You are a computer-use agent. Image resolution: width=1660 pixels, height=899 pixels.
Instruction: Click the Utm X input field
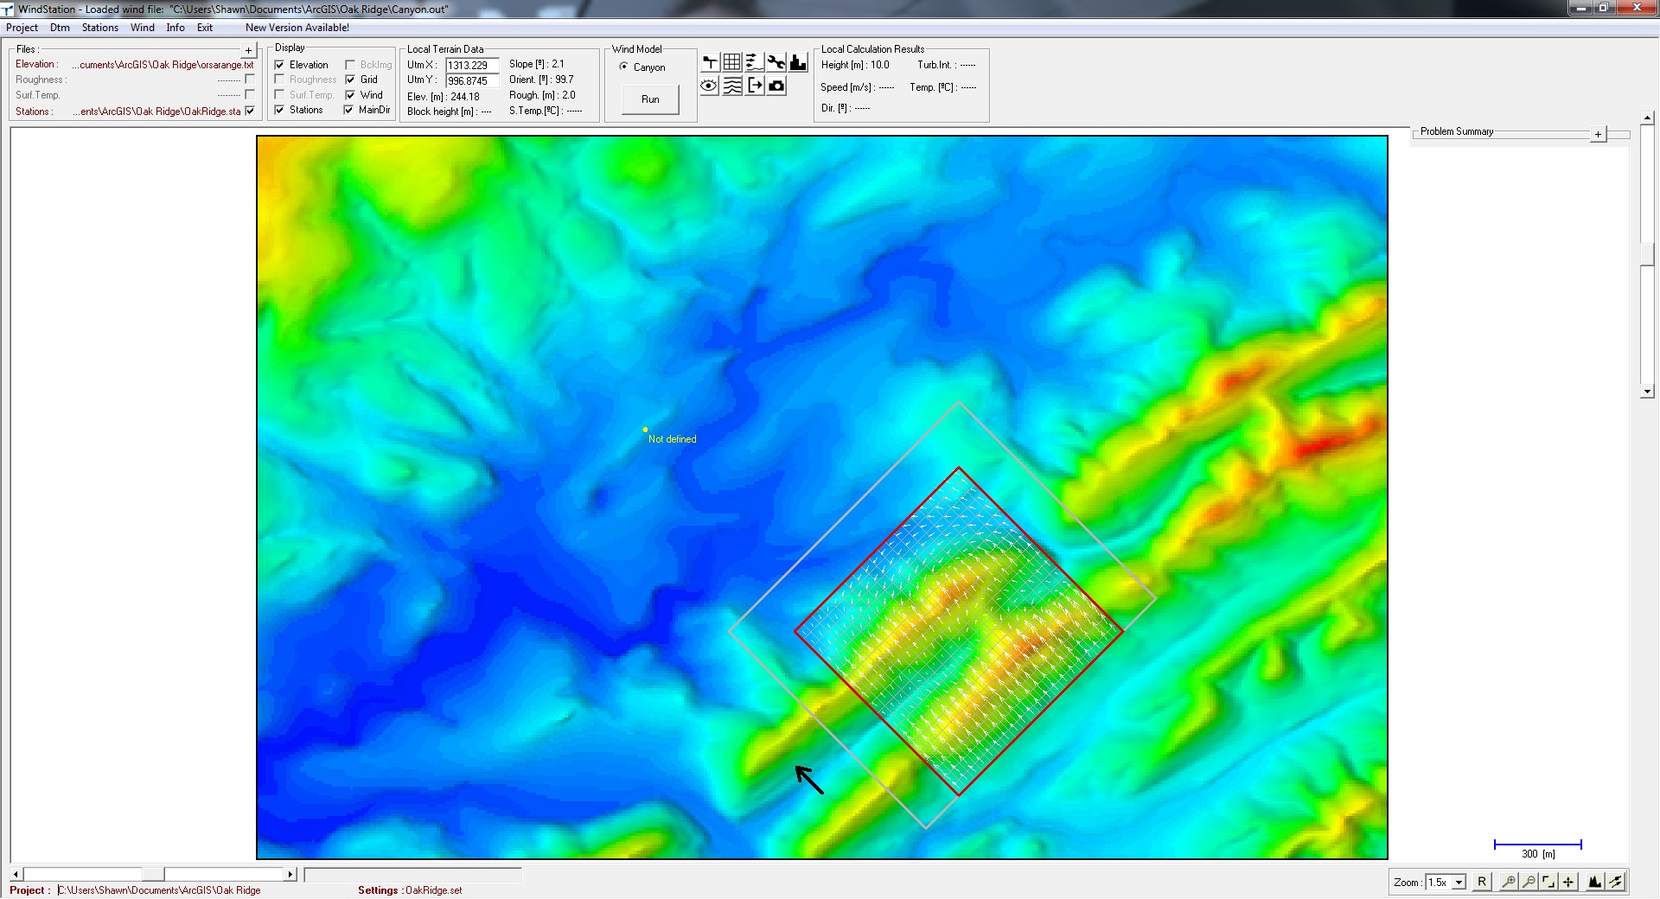click(472, 65)
